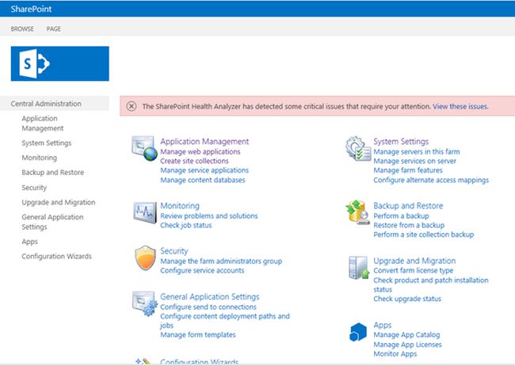Open General Application Settings in the left navigation
This screenshot has height=366, width=515.
(52, 222)
